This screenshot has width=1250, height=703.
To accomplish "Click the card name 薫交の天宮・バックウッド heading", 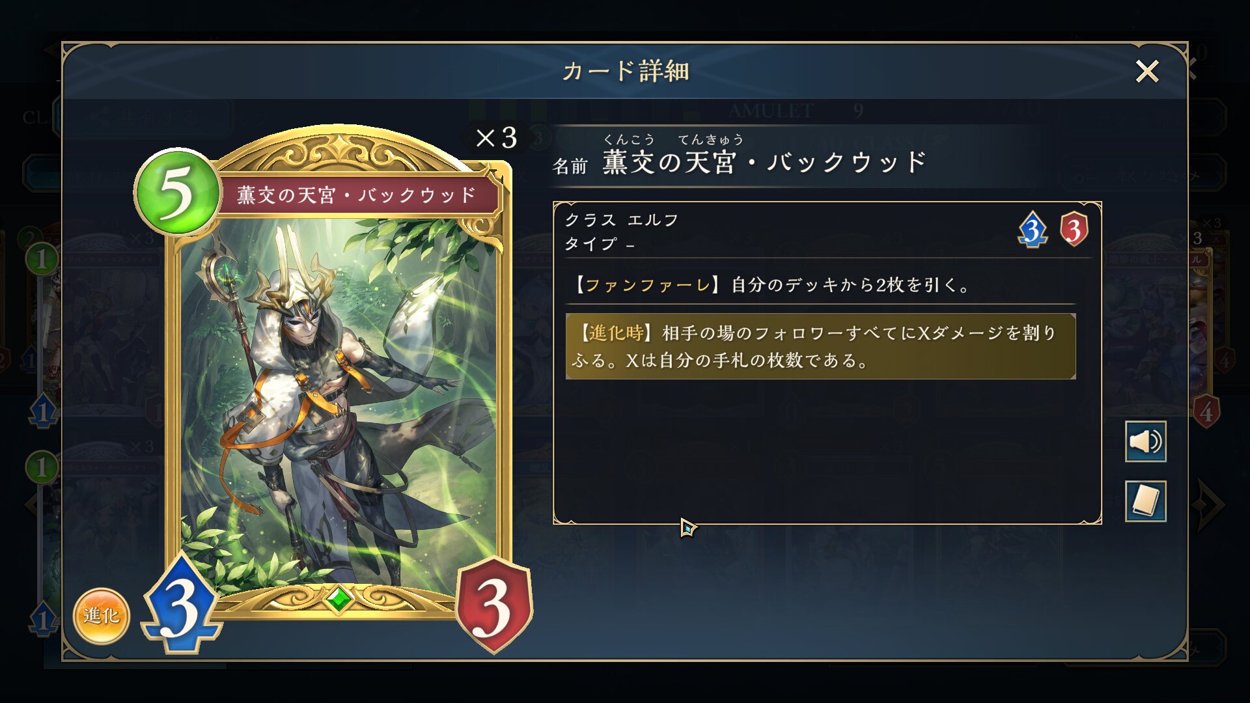I will click(764, 162).
